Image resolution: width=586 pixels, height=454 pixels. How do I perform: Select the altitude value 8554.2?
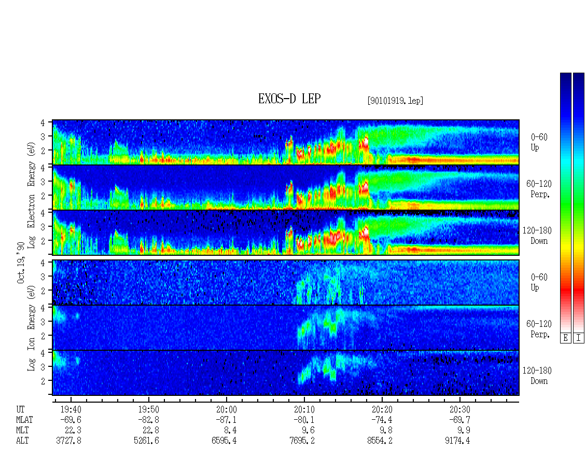coord(380,441)
